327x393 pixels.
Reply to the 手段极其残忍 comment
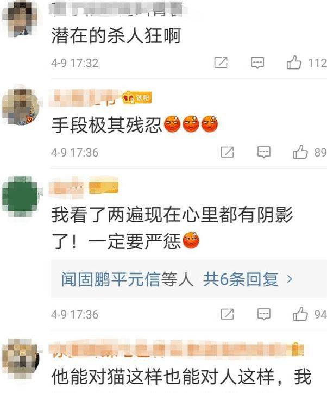tap(264, 152)
